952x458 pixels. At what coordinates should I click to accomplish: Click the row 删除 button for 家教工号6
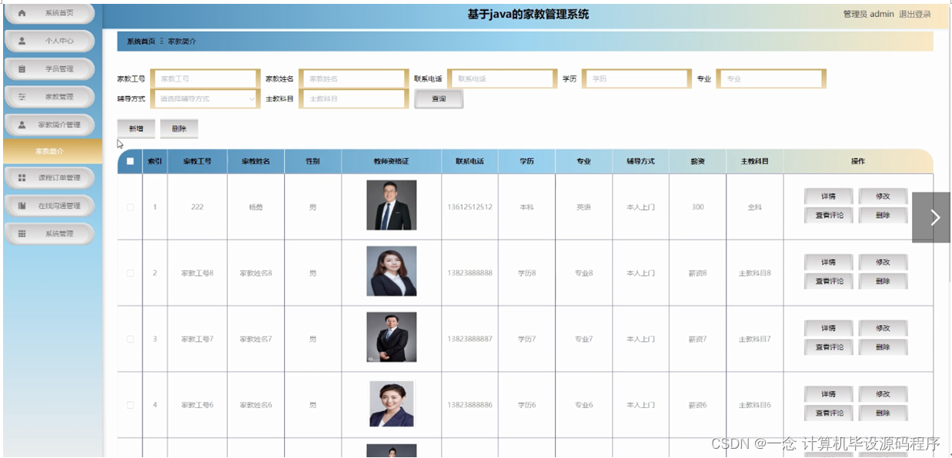(883, 413)
